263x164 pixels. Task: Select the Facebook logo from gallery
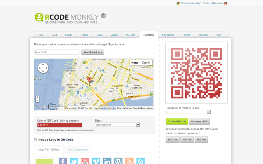tap(63, 161)
